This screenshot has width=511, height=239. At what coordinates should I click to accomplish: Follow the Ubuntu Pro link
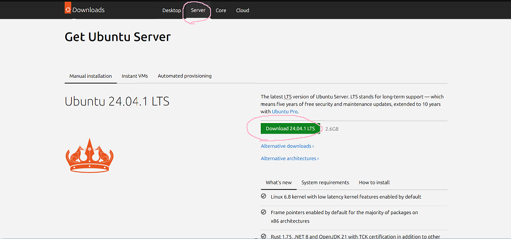click(x=285, y=111)
